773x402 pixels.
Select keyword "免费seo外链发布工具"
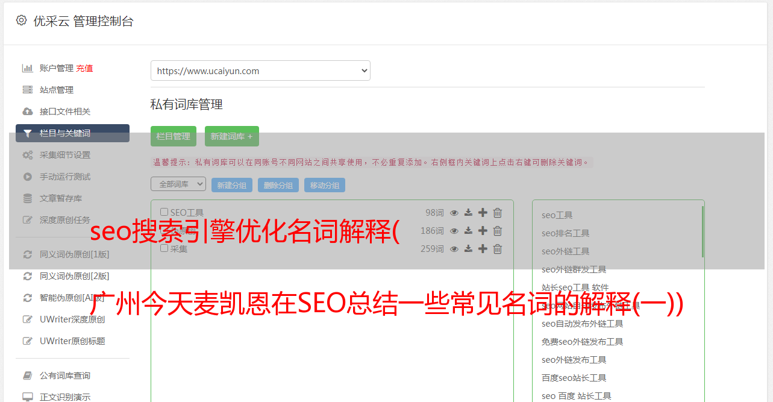(x=583, y=342)
